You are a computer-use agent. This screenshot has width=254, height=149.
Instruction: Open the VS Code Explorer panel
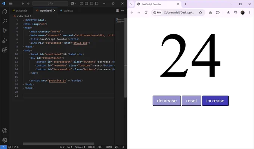5,12
